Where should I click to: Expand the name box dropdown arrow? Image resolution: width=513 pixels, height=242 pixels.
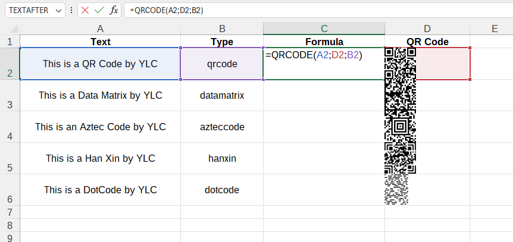click(x=58, y=11)
